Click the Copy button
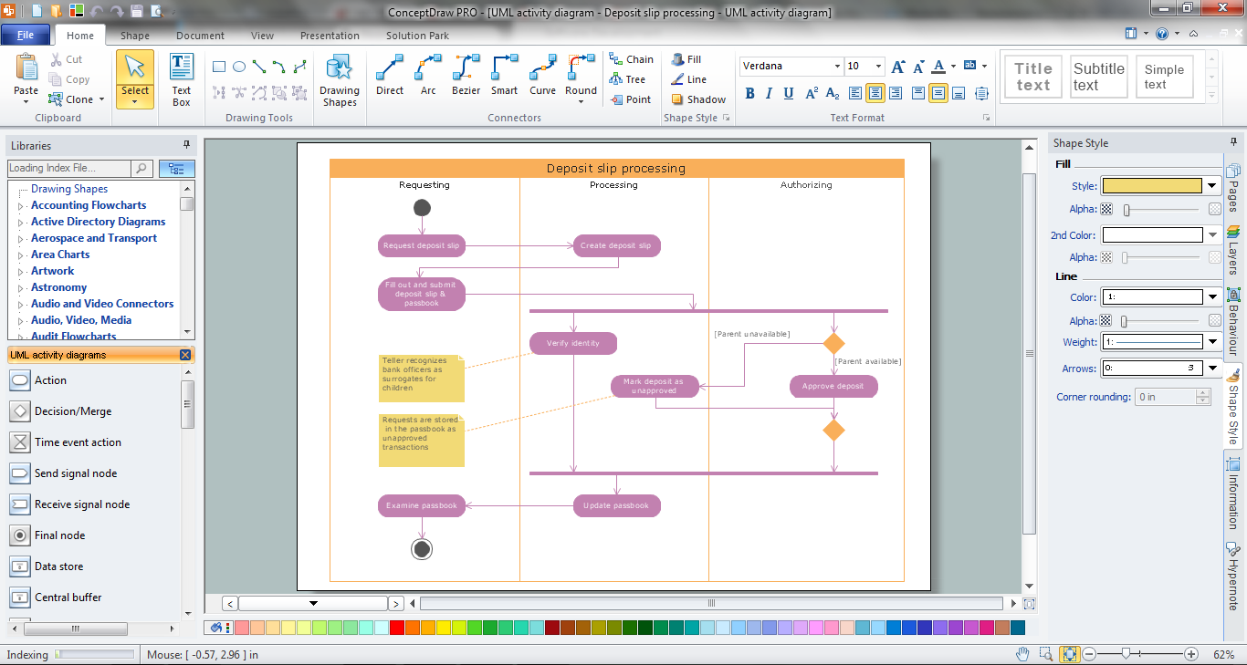 (68, 79)
